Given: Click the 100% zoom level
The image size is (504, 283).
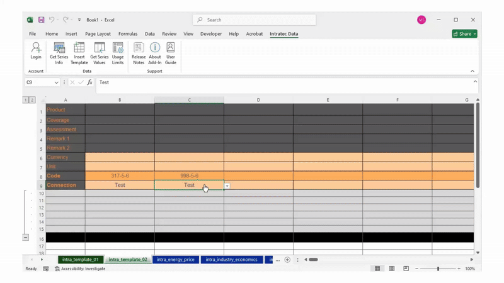Looking at the screenshot, I should [x=470, y=269].
